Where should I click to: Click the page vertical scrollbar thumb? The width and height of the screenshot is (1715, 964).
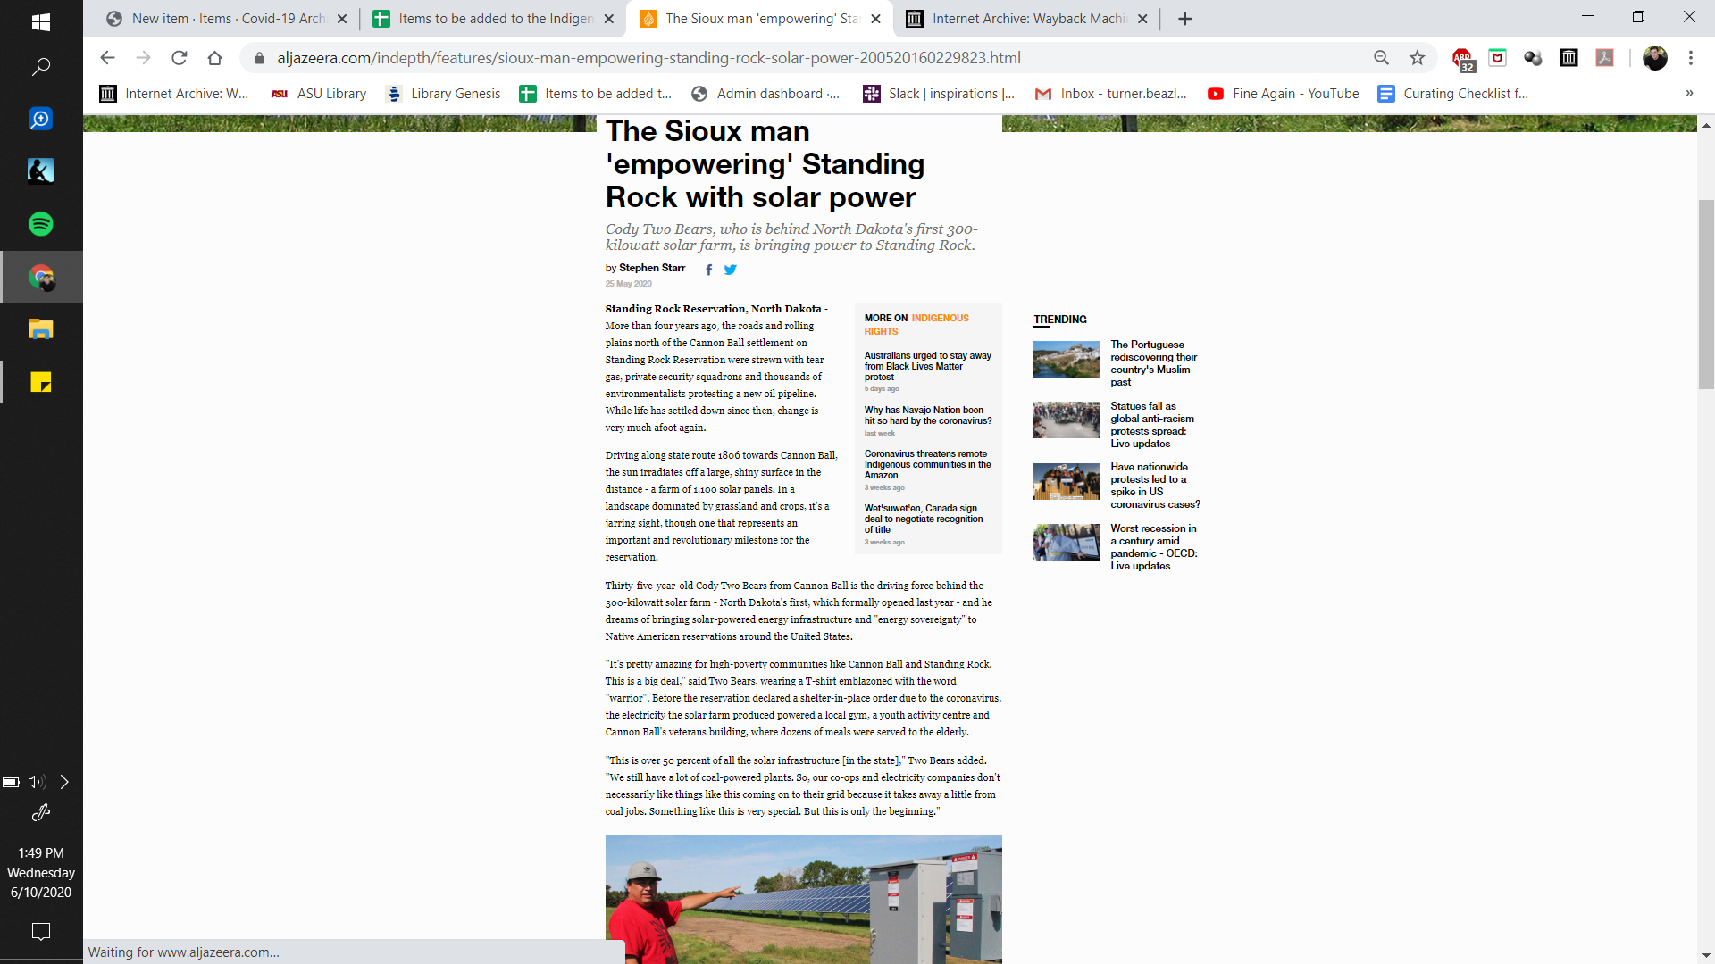(x=1706, y=295)
